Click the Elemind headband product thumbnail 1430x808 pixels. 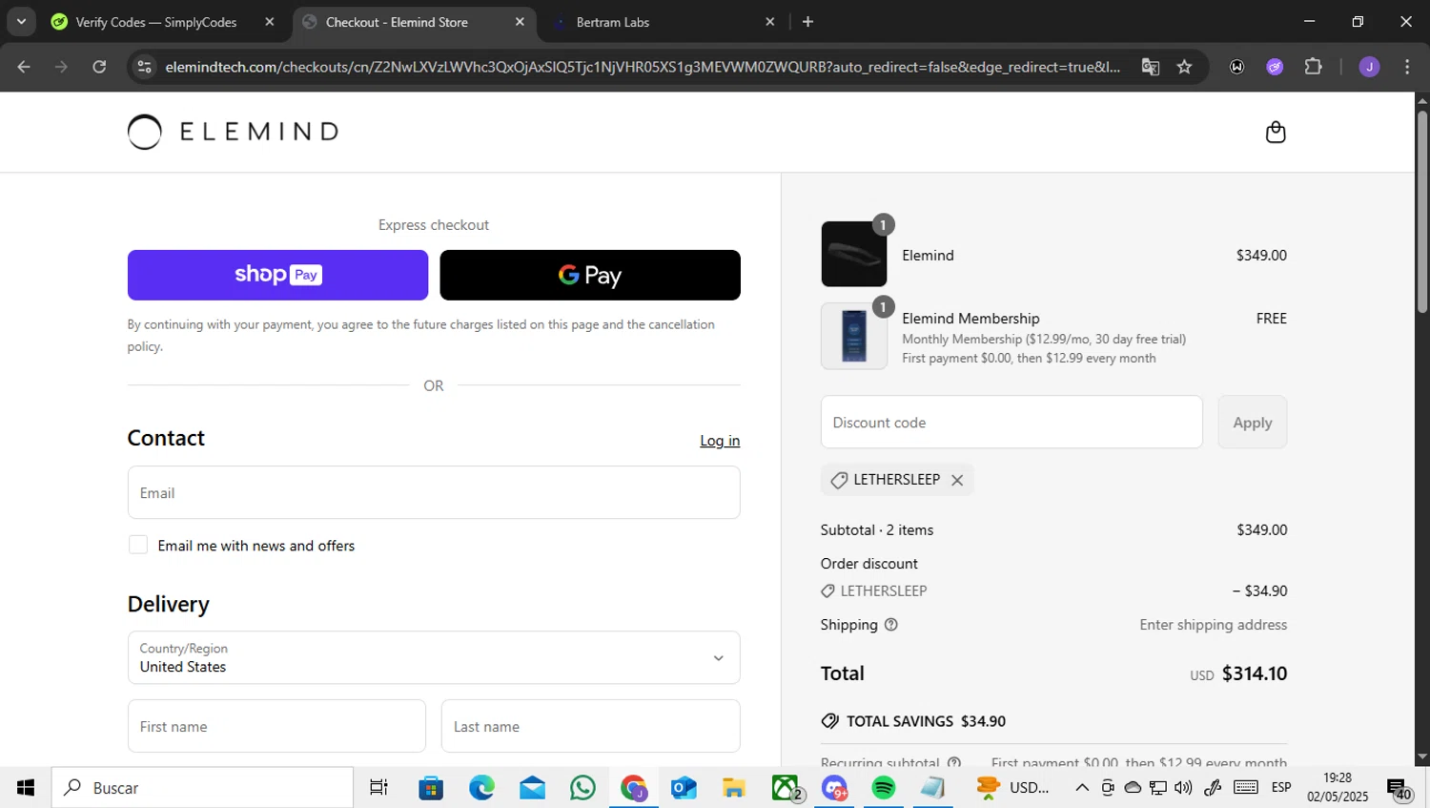point(854,254)
